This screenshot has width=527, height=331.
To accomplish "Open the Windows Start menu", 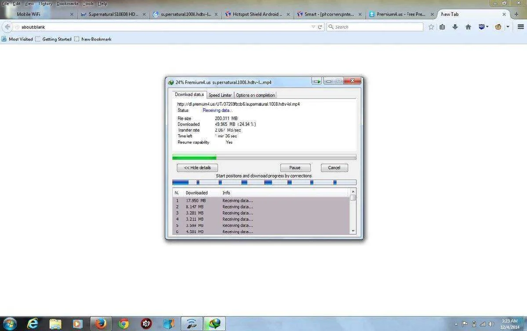I will click(x=9, y=324).
